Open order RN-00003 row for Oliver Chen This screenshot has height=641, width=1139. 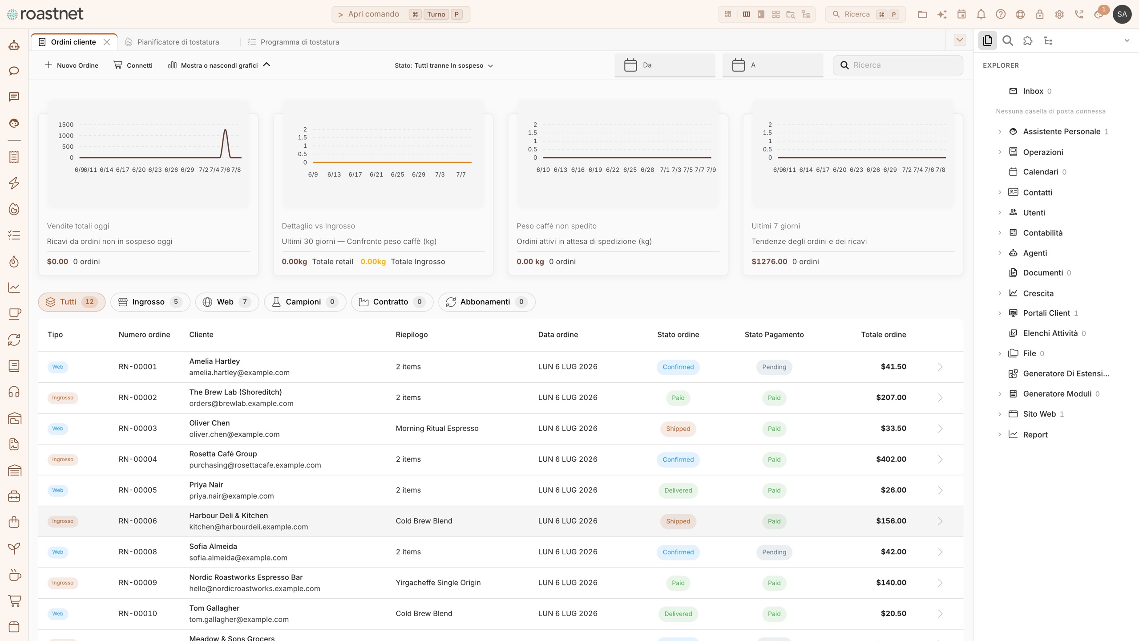tap(501, 429)
